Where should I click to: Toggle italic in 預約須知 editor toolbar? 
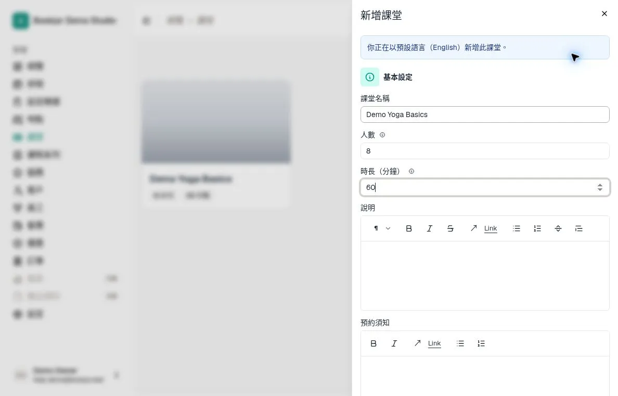coord(394,343)
